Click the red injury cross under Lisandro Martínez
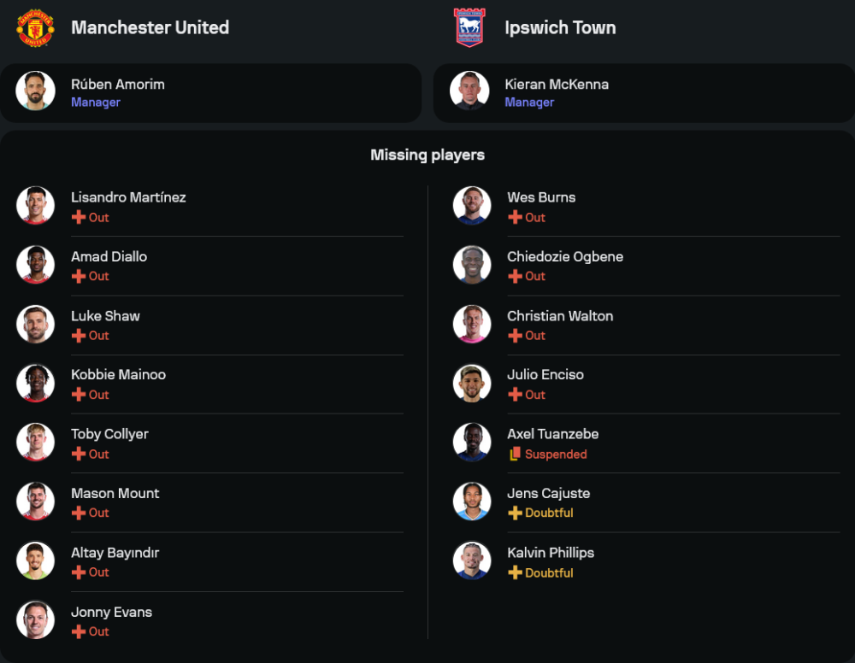The image size is (855, 663). coord(79,217)
